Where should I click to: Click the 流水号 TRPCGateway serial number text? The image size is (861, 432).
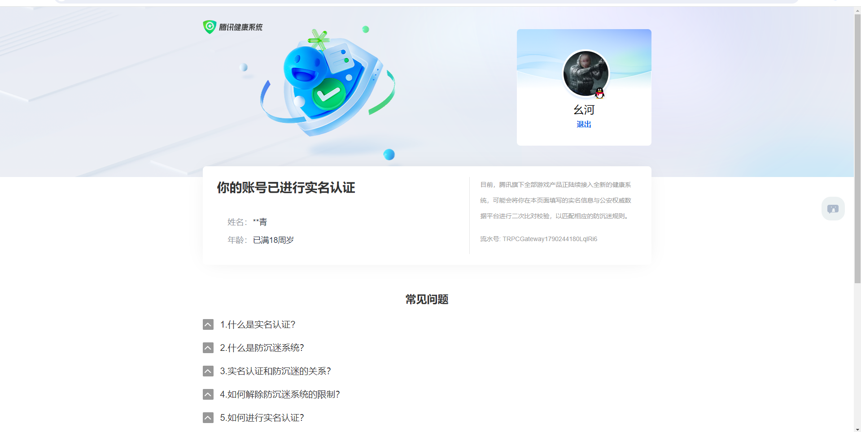click(x=538, y=239)
